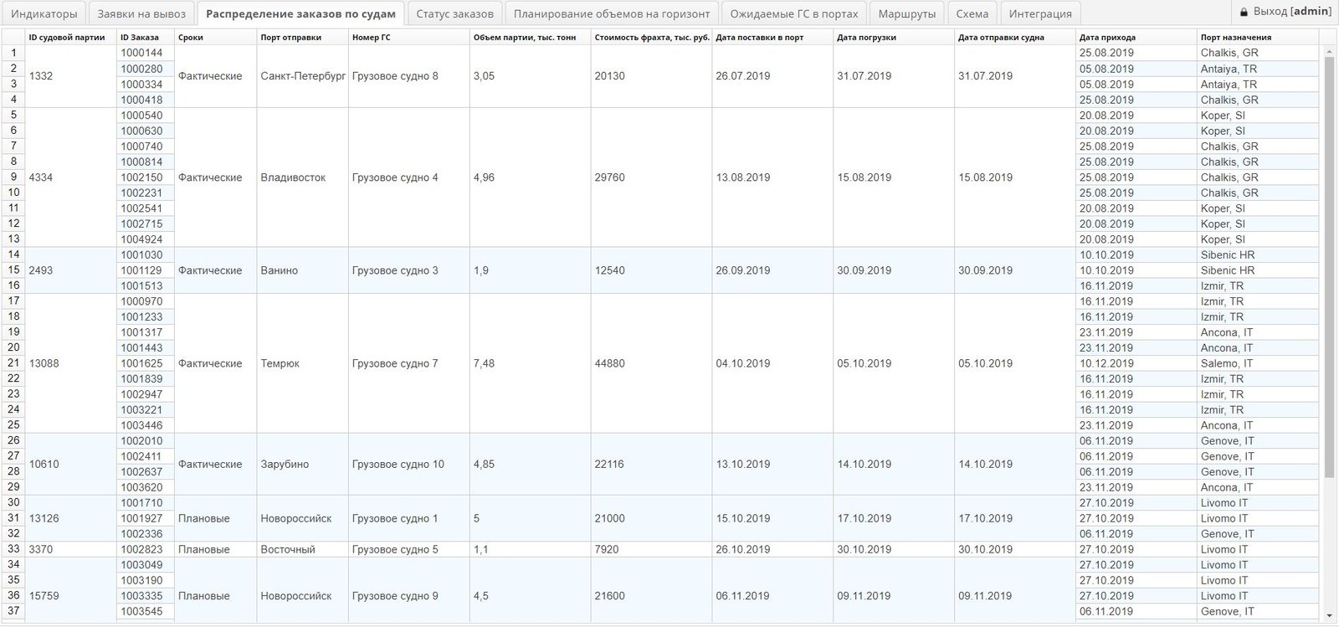Select the Интеграция tab
This screenshot has height=627, width=1339.
pyautogui.click(x=1040, y=13)
